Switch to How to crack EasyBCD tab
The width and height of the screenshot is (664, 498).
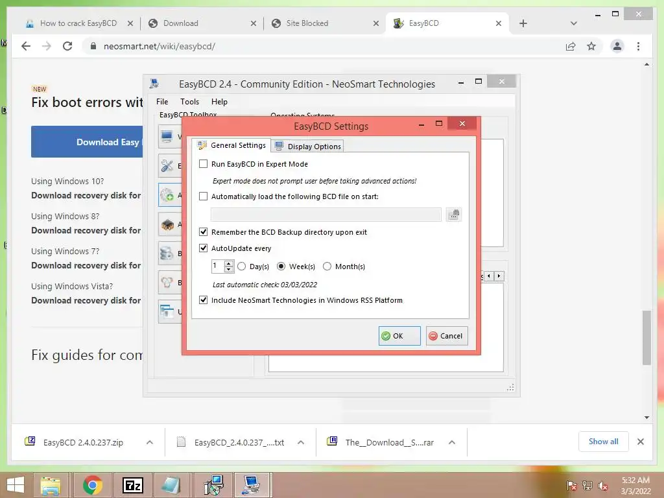click(78, 23)
